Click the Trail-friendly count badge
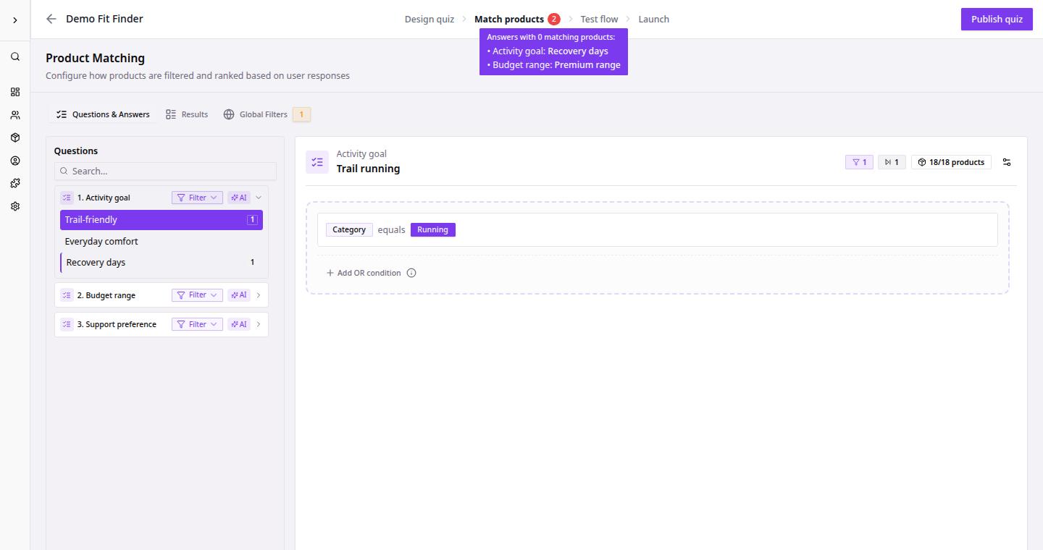Viewport: 1043px width, 550px height. click(252, 220)
